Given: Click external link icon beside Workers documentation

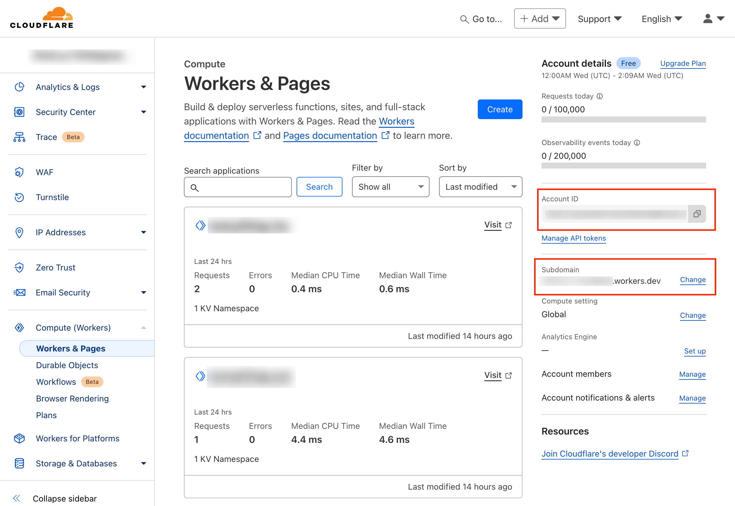Looking at the screenshot, I should click(x=257, y=136).
